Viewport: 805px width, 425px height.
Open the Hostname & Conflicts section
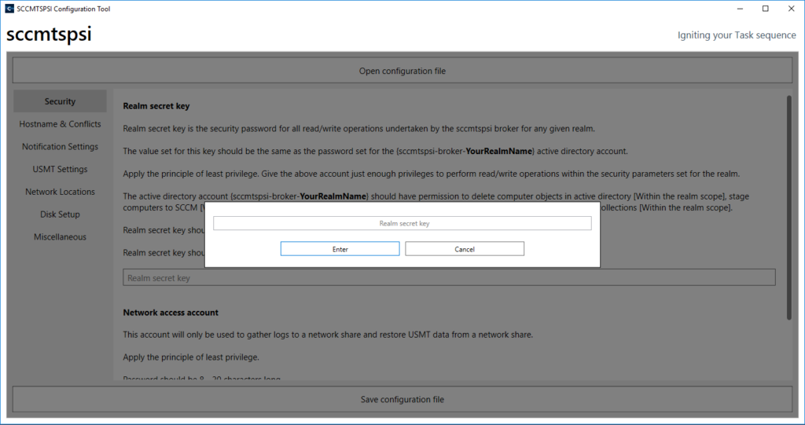tap(60, 124)
